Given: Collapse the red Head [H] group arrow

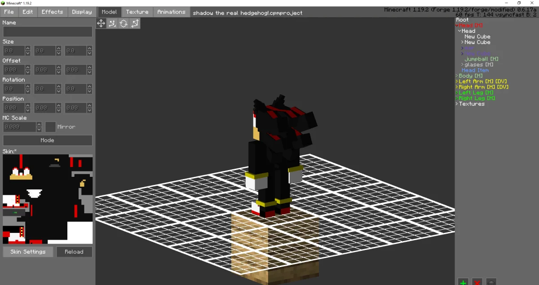Looking at the screenshot, I should click(x=457, y=26).
